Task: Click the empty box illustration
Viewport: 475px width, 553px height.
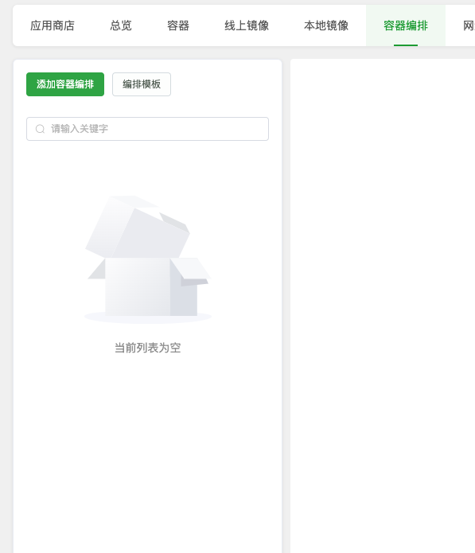Action: (x=148, y=259)
